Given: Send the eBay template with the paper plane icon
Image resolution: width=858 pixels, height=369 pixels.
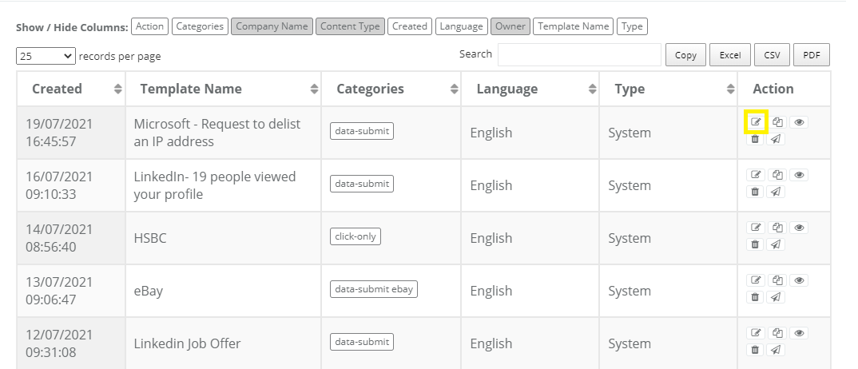Looking at the screenshot, I should 776,297.
